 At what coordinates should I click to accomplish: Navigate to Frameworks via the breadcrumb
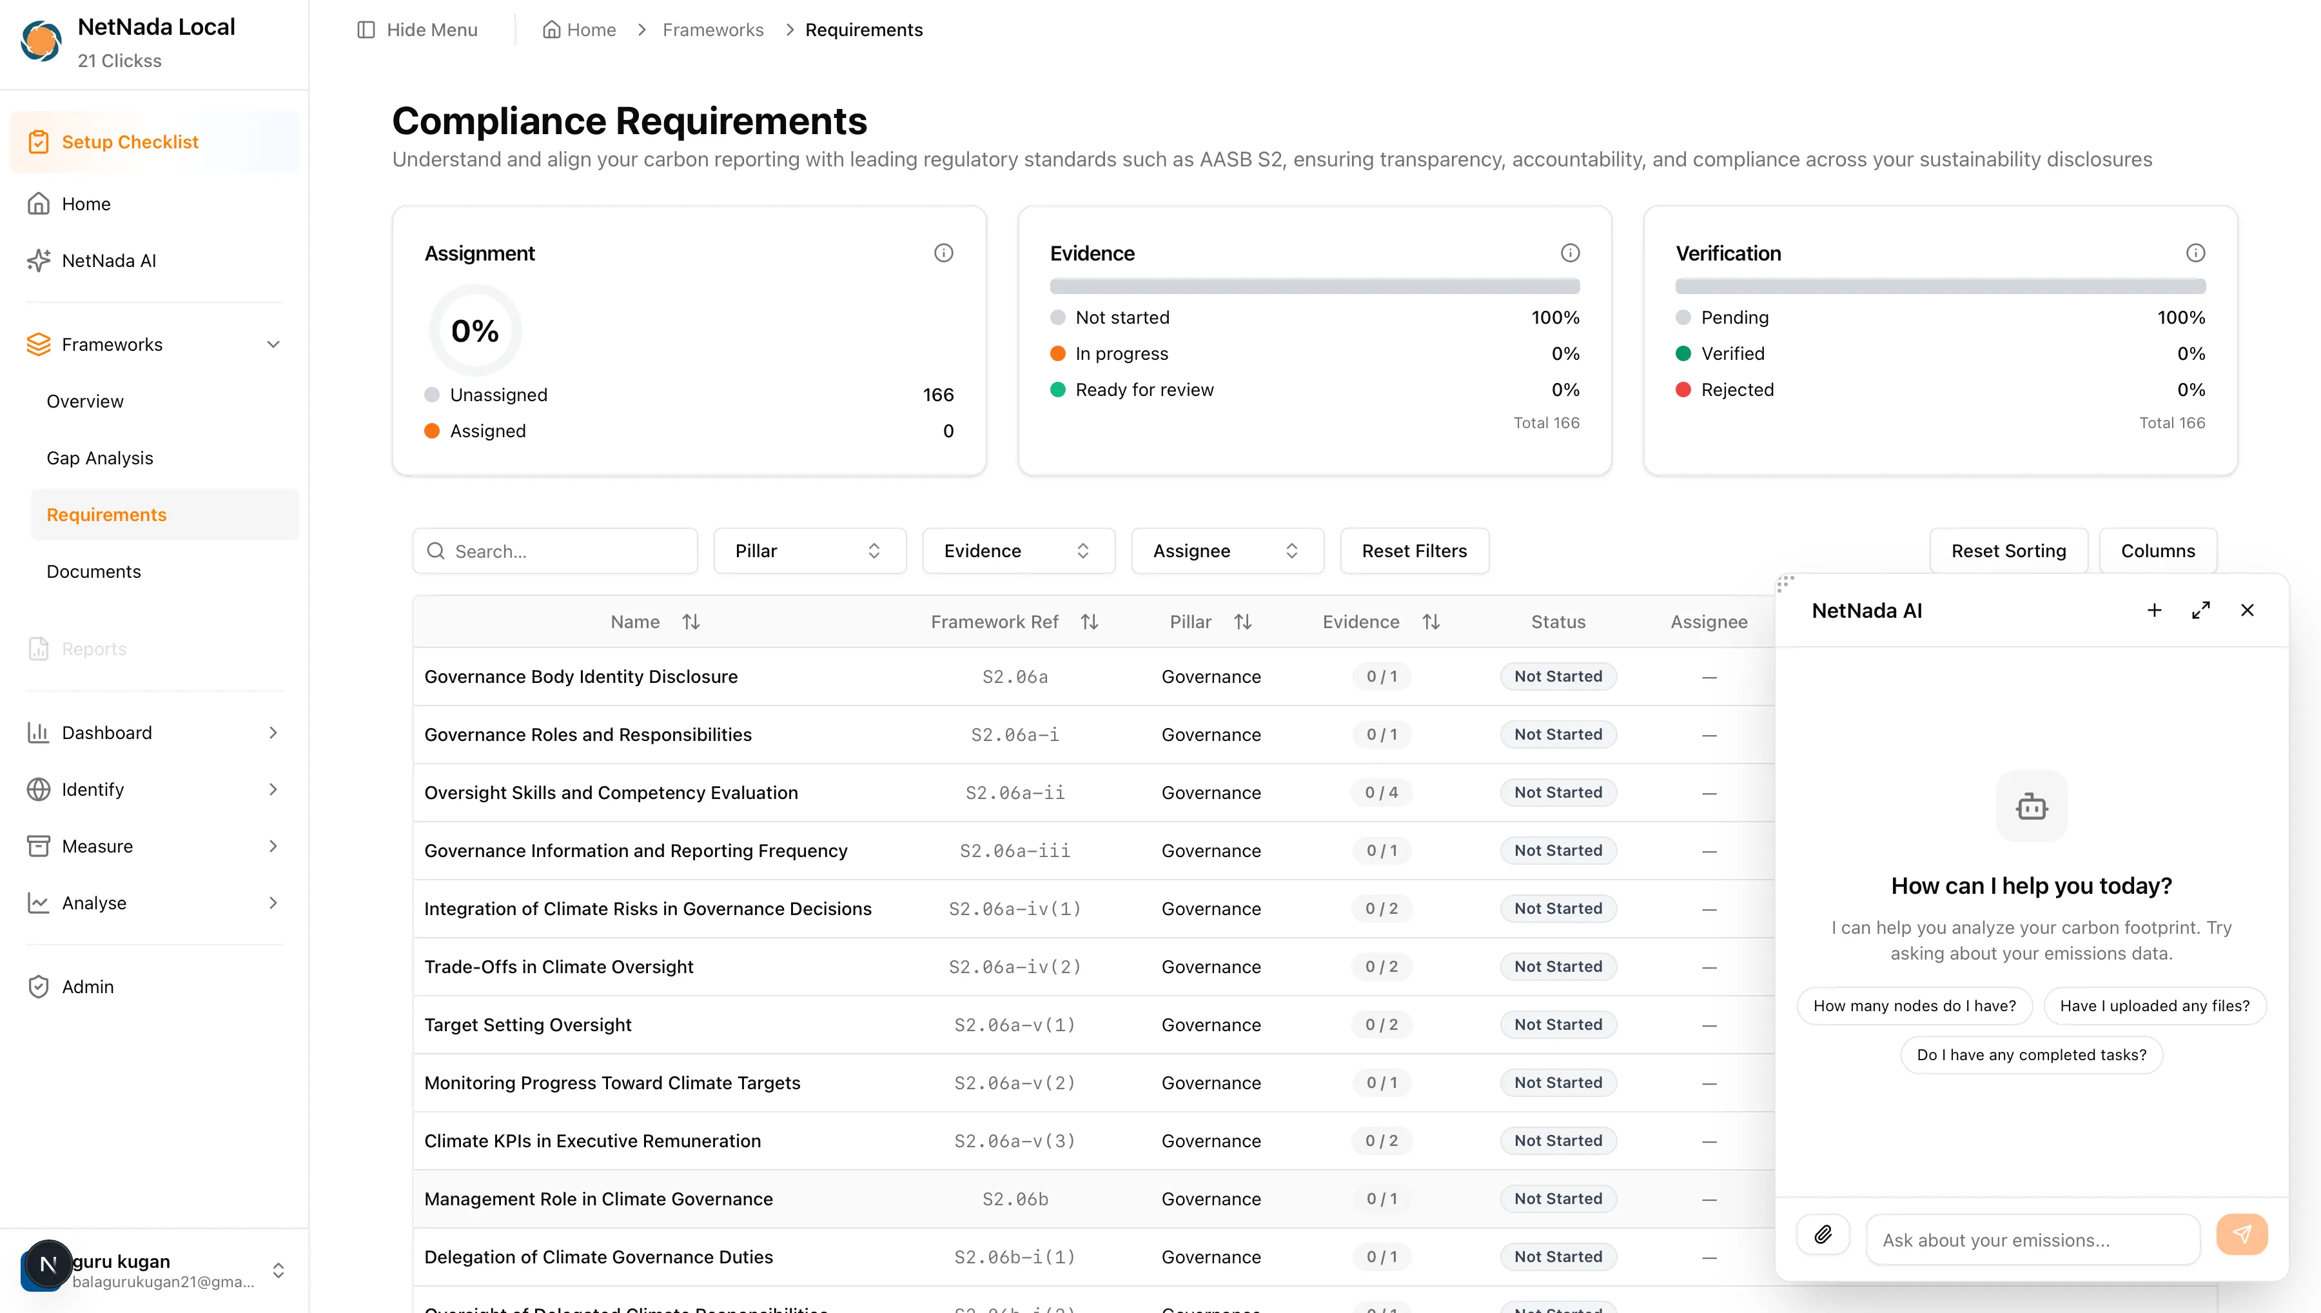click(712, 29)
